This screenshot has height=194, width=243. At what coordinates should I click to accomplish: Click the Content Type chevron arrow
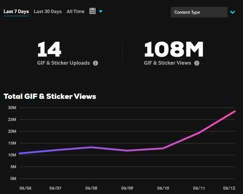click(232, 12)
